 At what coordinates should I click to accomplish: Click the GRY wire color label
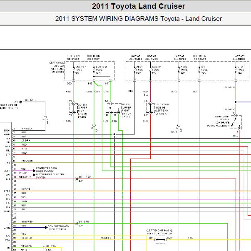pyautogui.click(x=24, y=209)
